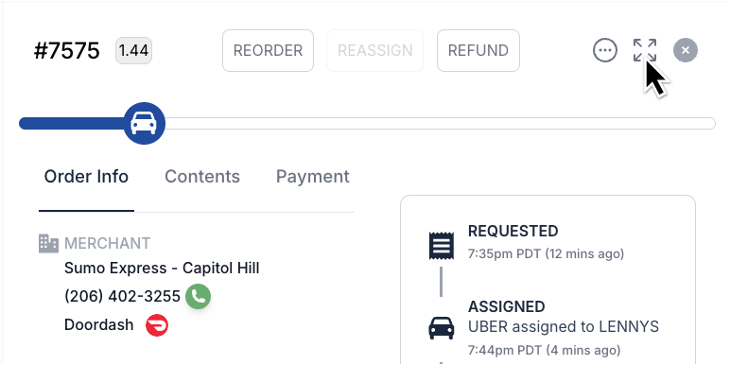Click the expand fullscreen arrows icon

click(x=645, y=50)
